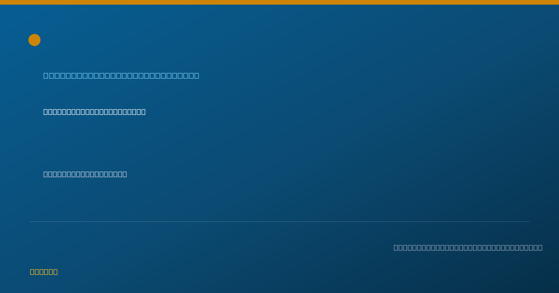Select the light blue heading text line
The image size is (559, 293).
point(121,75)
